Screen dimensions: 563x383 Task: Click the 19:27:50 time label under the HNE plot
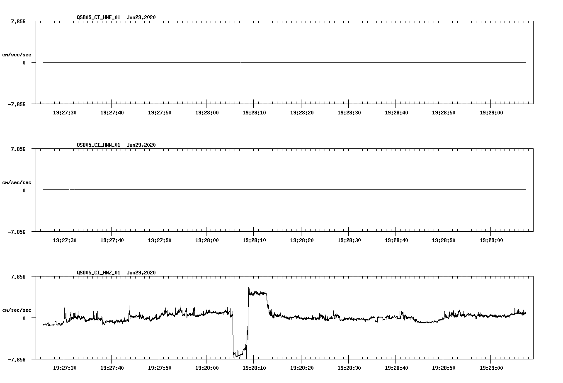pyautogui.click(x=160, y=113)
